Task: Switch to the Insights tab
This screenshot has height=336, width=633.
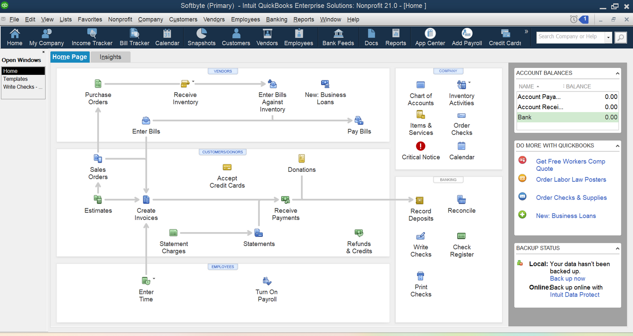Action: pyautogui.click(x=110, y=57)
